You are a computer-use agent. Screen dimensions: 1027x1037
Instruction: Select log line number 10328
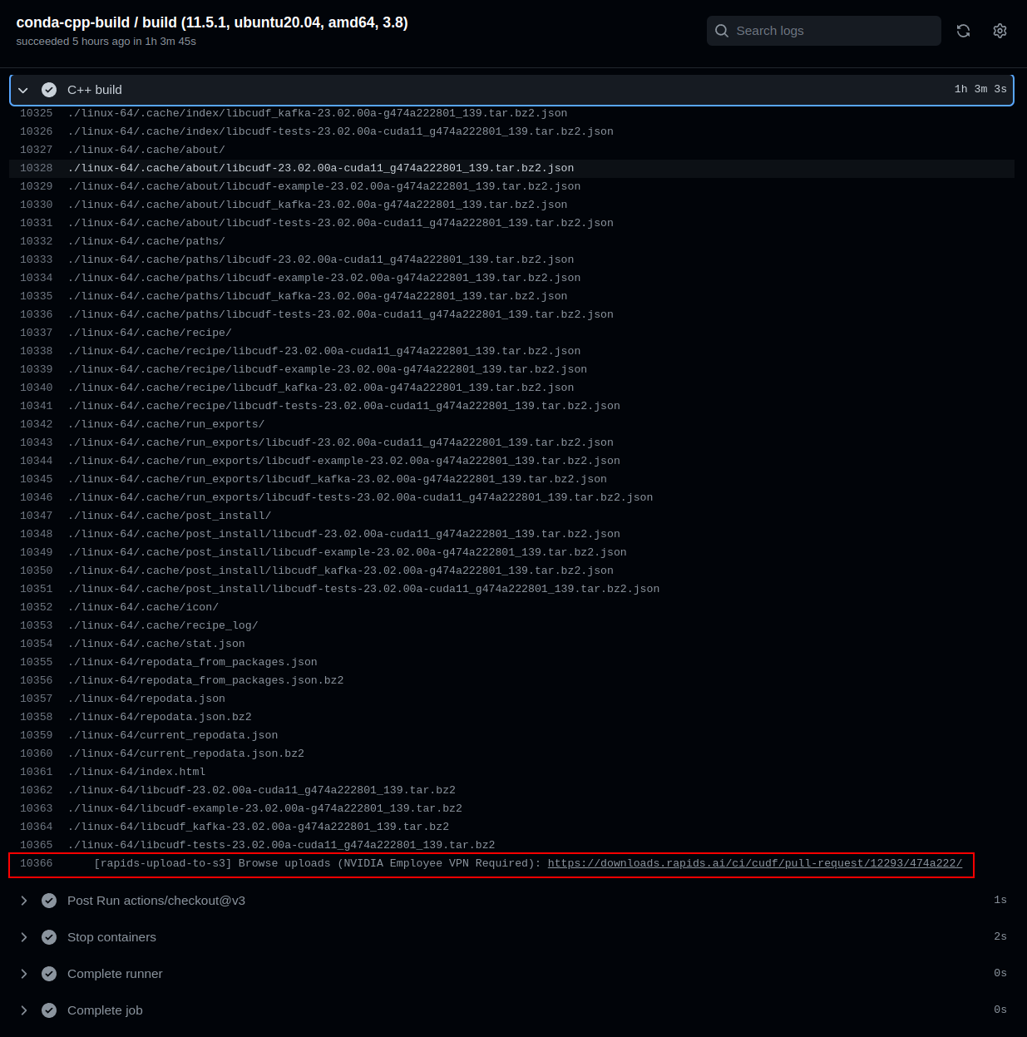[36, 168]
